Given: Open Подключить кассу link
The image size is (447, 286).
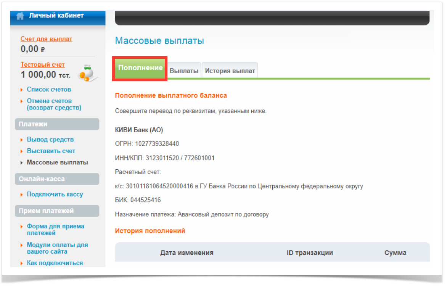Looking at the screenshot, I should [x=55, y=194].
